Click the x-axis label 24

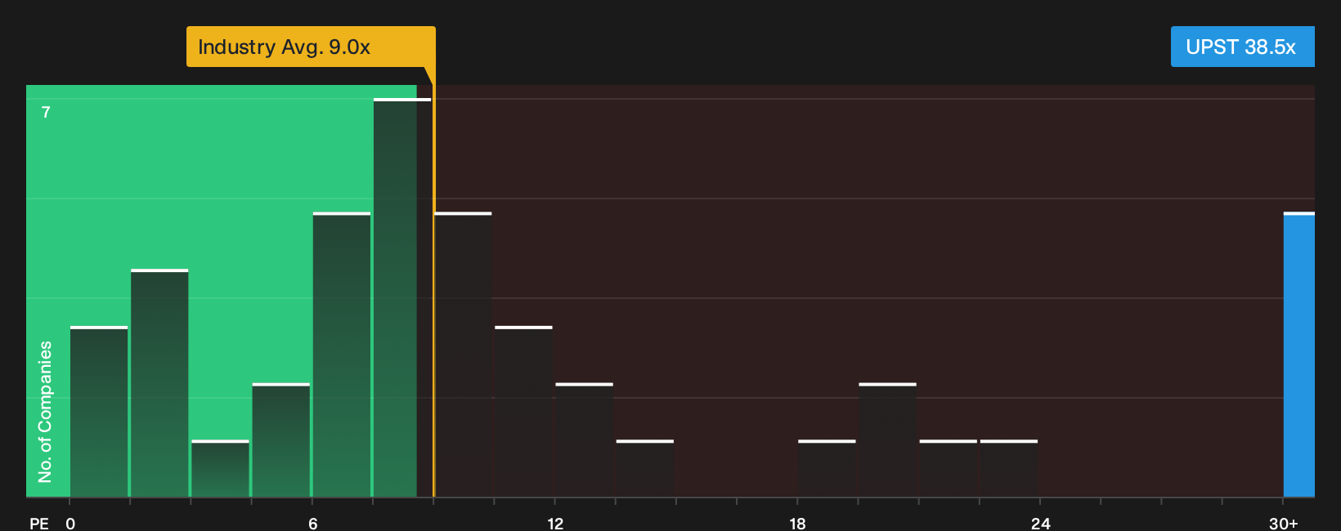1040,524
